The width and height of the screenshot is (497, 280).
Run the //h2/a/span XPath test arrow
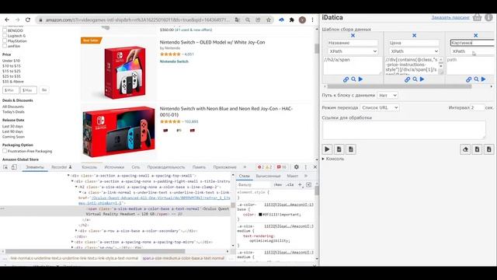click(360, 79)
